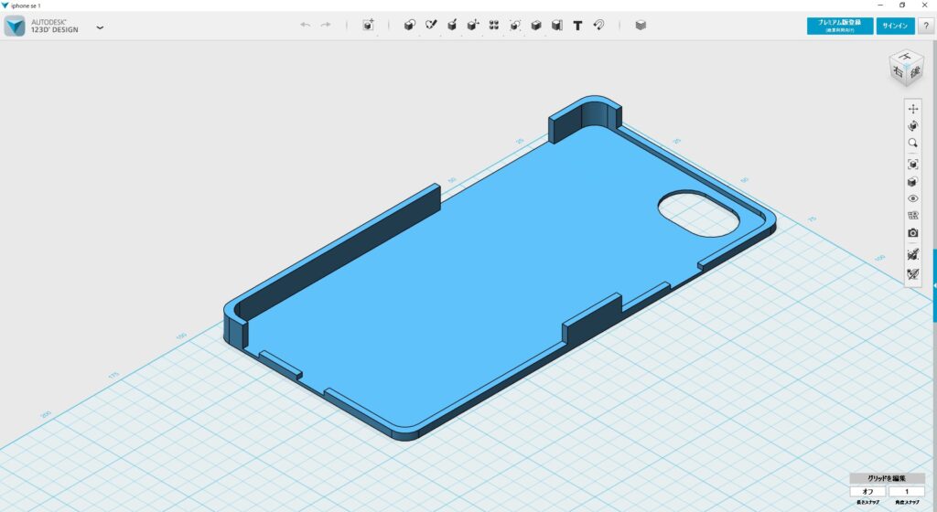
Task: Open the Transform tool icon
Action: 369,25
